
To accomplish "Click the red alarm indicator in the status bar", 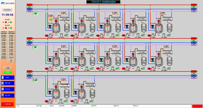I will (x=197, y=106).
